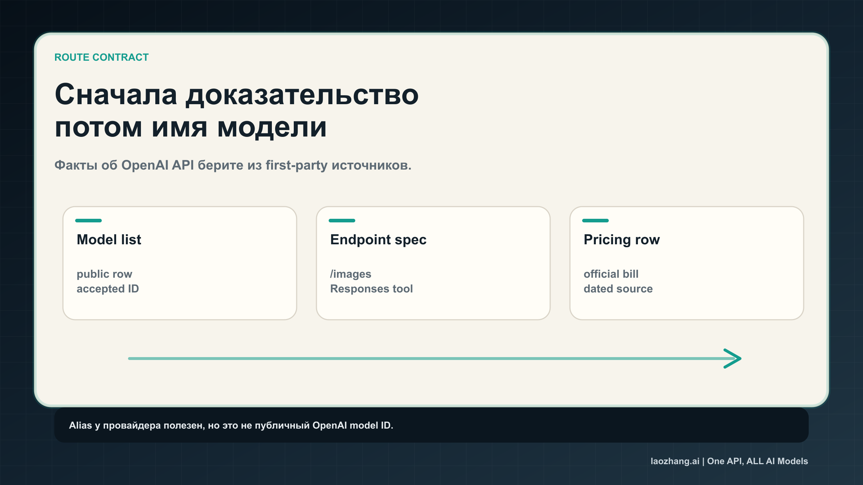Select the Pricing row heading

622,239
